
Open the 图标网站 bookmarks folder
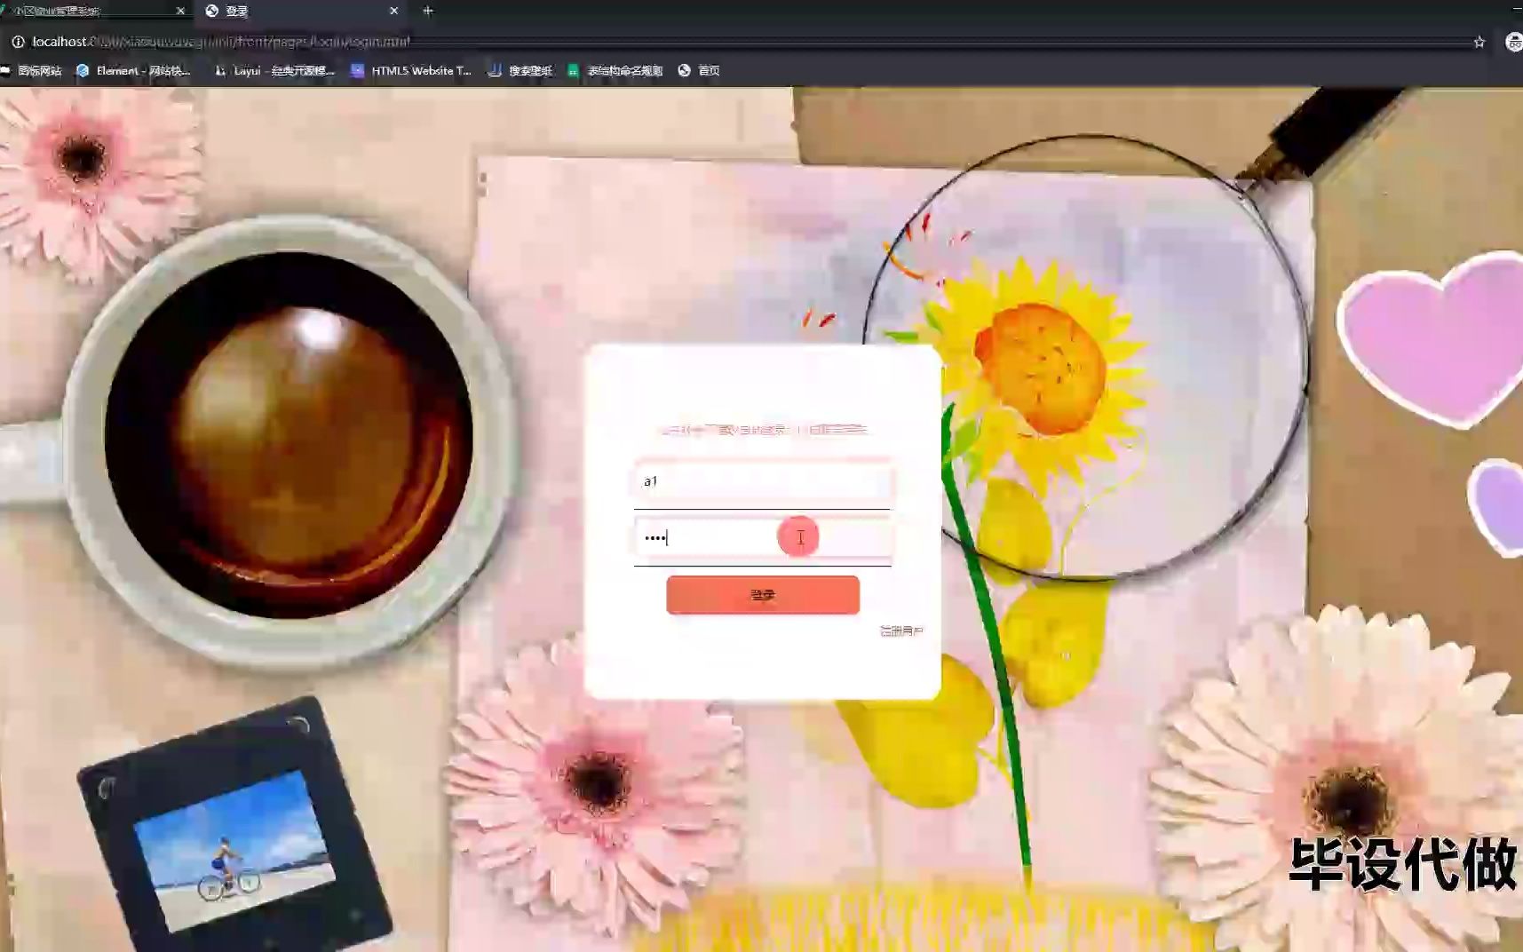click(34, 70)
